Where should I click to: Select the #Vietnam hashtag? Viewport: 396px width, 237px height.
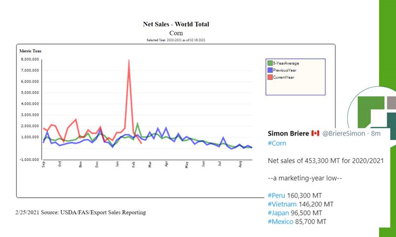[x=281, y=204]
